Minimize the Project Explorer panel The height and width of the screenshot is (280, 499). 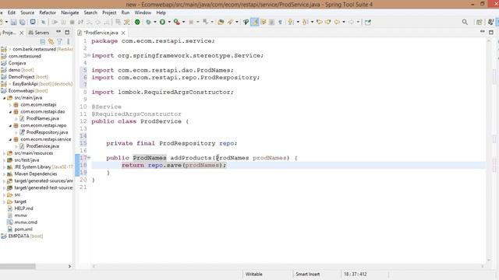click(58, 32)
